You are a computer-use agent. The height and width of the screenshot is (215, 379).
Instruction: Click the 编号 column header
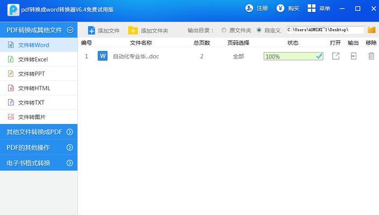point(86,42)
